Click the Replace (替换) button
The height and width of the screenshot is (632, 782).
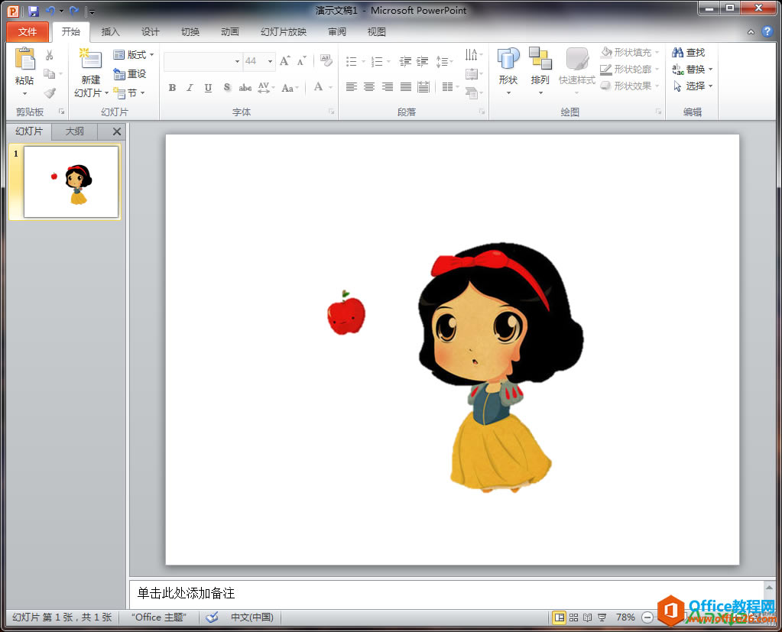(x=693, y=69)
